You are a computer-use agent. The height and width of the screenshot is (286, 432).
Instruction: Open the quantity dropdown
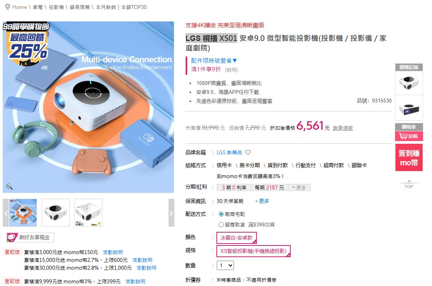tap(225, 265)
